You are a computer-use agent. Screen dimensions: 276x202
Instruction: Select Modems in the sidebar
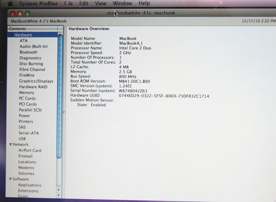click(x=26, y=168)
